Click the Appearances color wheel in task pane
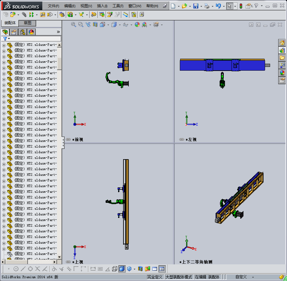Image resolution: width=287 pixels, height=281 pixels. pos(282,73)
